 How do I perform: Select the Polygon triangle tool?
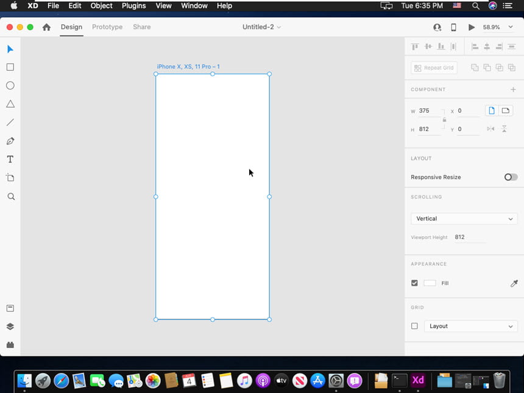pos(10,104)
